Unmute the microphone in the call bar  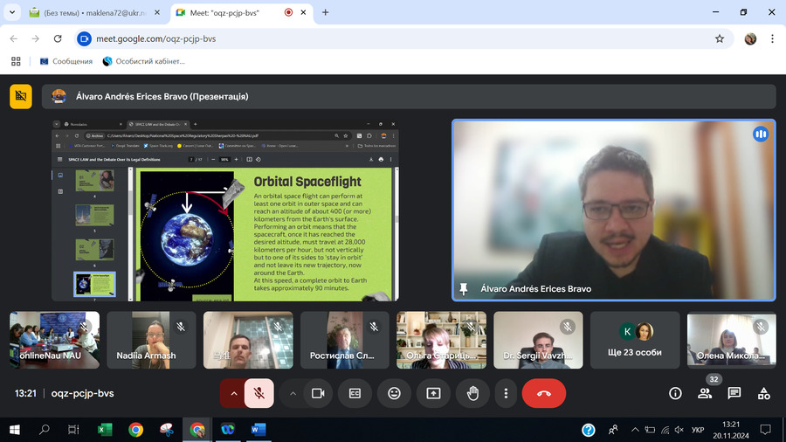pos(259,394)
